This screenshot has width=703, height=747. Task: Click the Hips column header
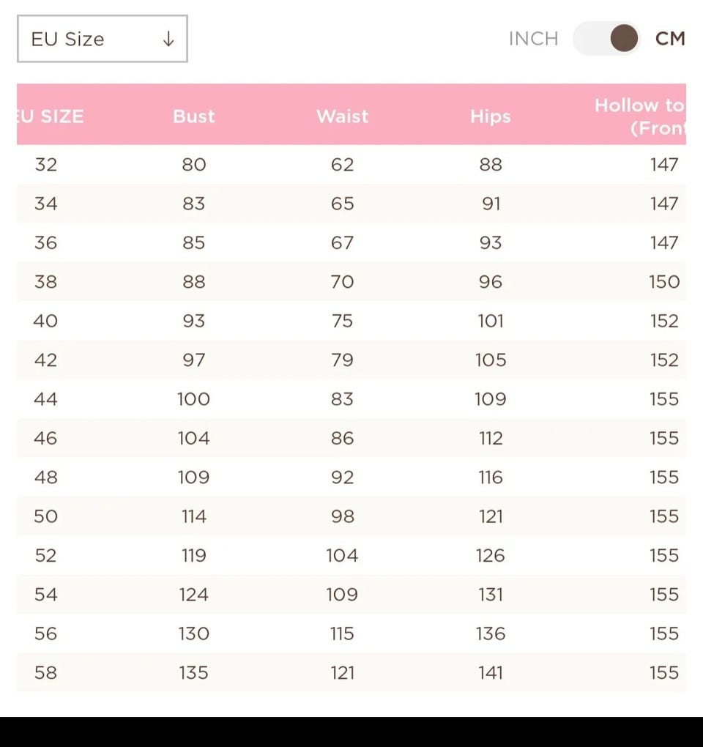point(490,116)
